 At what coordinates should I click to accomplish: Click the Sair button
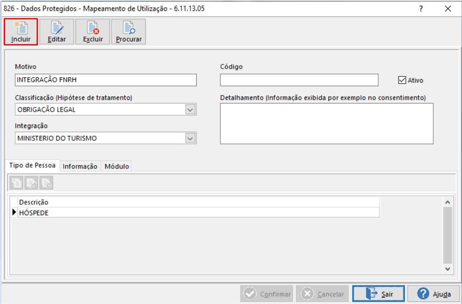coord(378,294)
